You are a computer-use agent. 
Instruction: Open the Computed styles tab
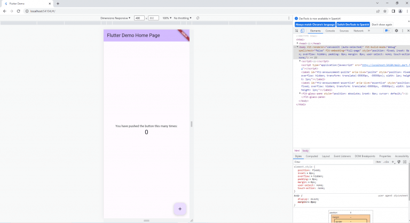point(312,156)
